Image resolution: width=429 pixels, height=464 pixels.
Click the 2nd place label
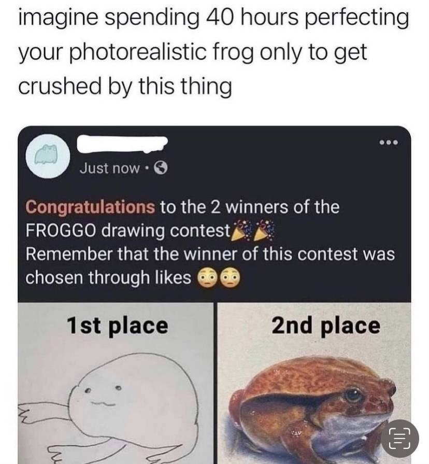point(326,326)
